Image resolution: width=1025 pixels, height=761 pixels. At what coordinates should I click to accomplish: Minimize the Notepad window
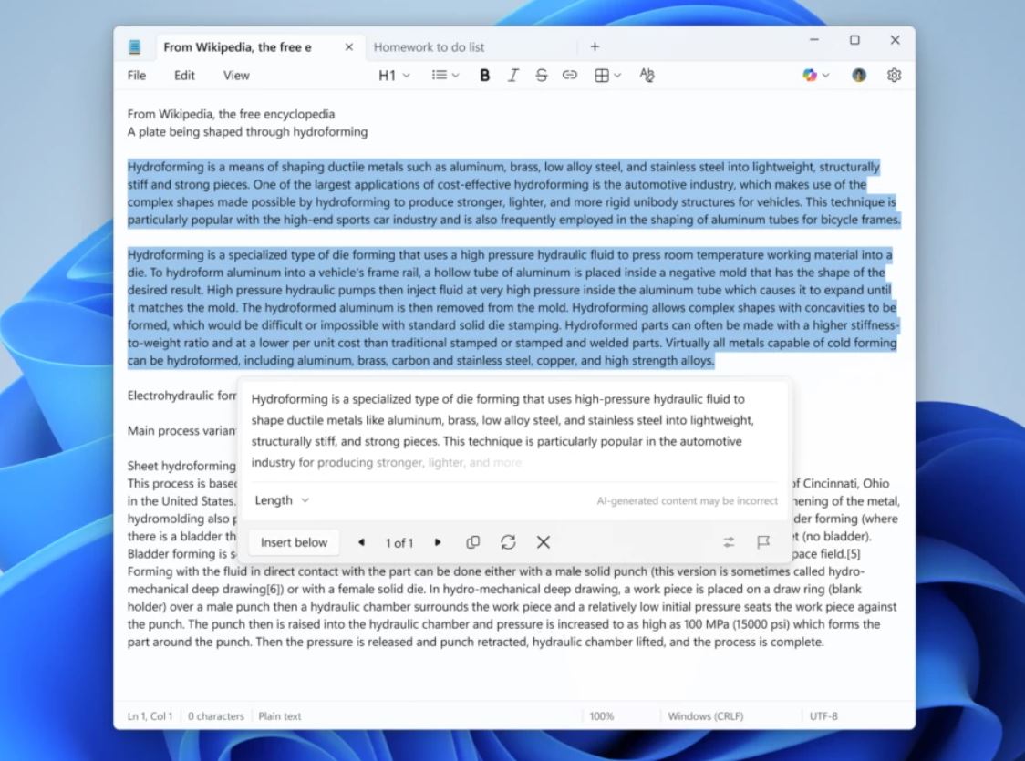813,40
